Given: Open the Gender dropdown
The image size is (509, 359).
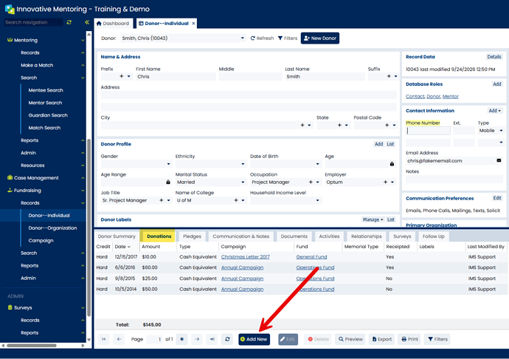Looking at the screenshot, I should click(x=168, y=164).
